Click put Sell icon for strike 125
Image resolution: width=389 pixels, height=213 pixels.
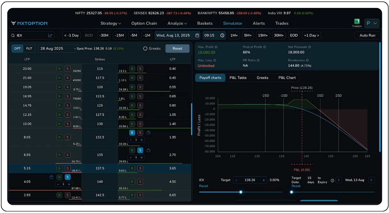click(140, 105)
